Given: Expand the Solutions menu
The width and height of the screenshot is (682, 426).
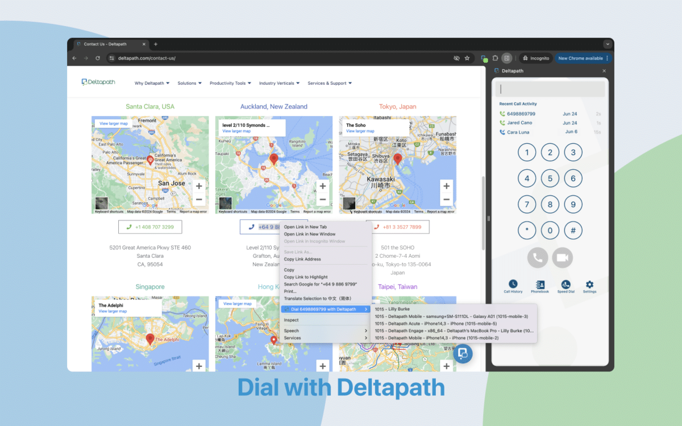Looking at the screenshot, I should 190,83.
